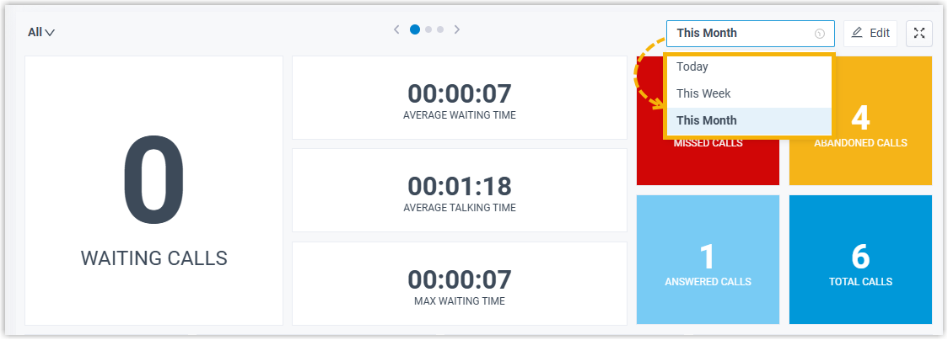Viewport: 948px width, 340px height.
Task: Click the fullscreen expand icon
Action: [918, 33]
